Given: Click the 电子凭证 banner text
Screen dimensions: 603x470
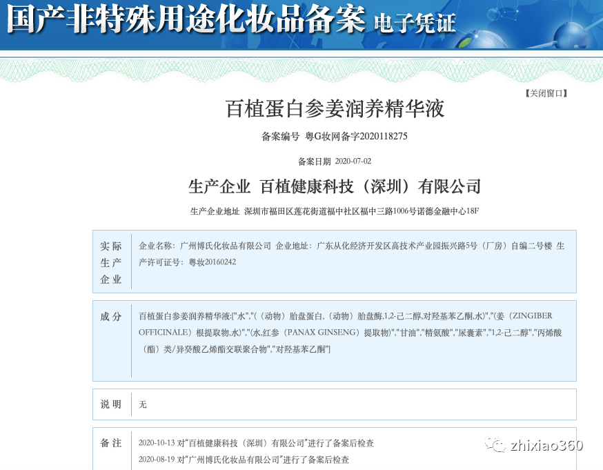Looking at the screenshot, I should 415,23.
